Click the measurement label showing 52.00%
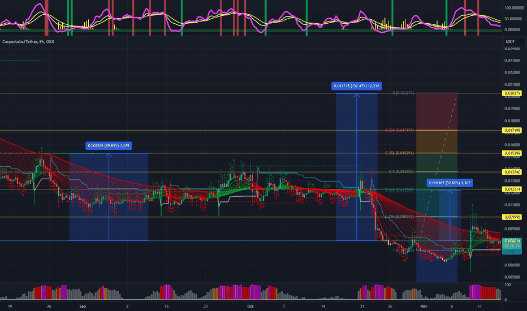527x311 pixels. pos(450,183)
